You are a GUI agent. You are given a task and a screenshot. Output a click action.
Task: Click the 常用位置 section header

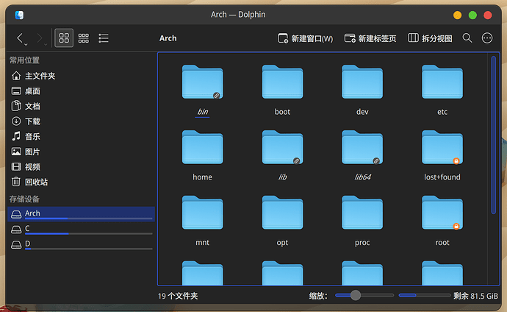pyautogui.click(x=24, y=60)
